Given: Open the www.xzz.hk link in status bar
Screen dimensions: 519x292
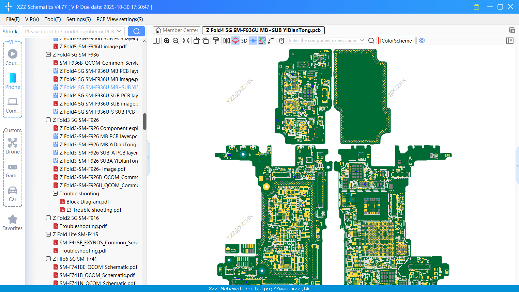Looking at the screenshot, I should pyautogui.click(x=282, y=289).
